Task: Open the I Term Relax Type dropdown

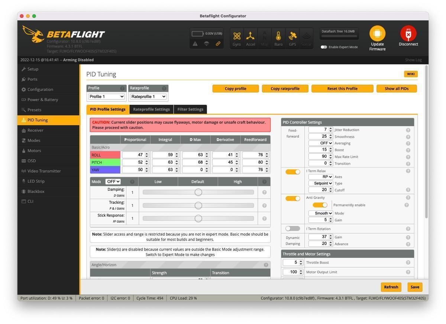Action: coord(321,183)
